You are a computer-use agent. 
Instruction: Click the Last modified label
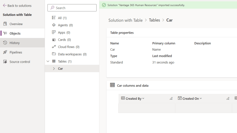point(162,56)
